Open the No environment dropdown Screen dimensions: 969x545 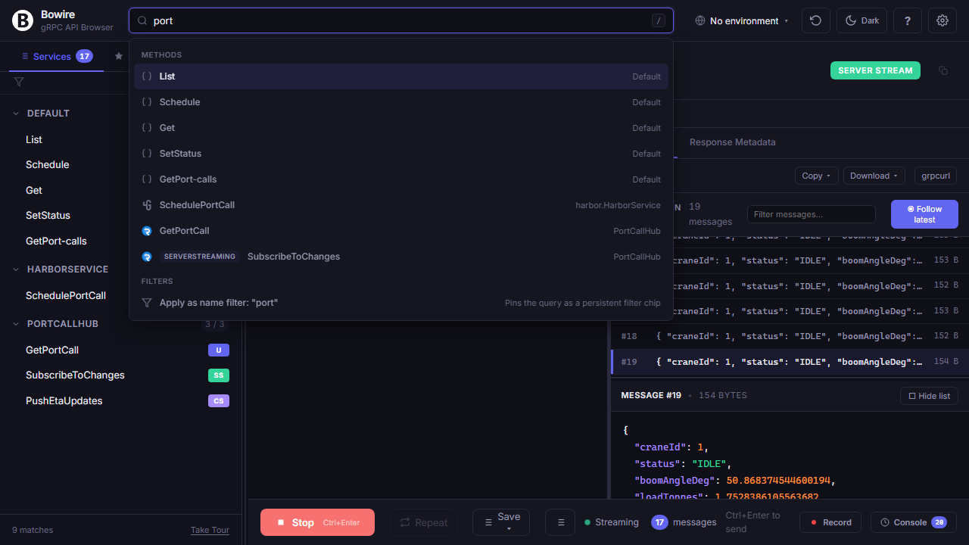pyautogui.click(x=742, y=20)
